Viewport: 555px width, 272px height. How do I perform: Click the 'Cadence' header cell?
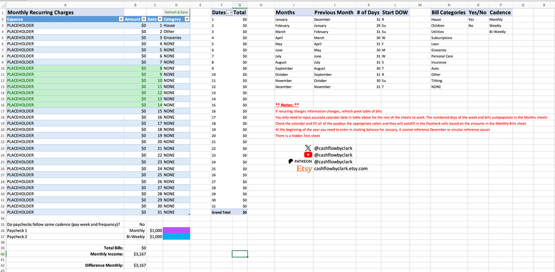click(x=500, y=12)
